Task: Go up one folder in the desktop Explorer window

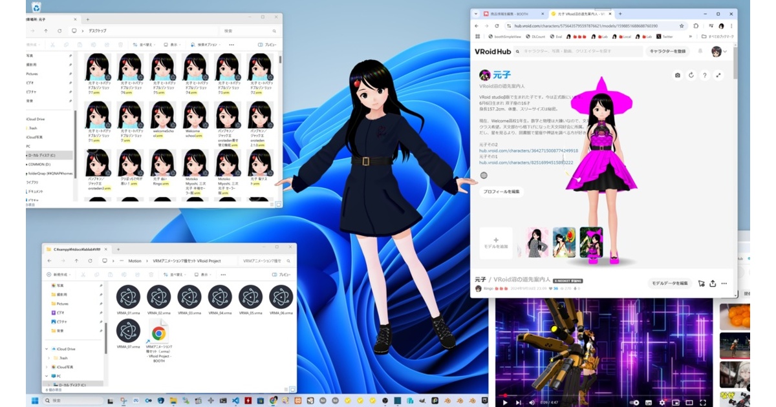Action: (46, 30)
